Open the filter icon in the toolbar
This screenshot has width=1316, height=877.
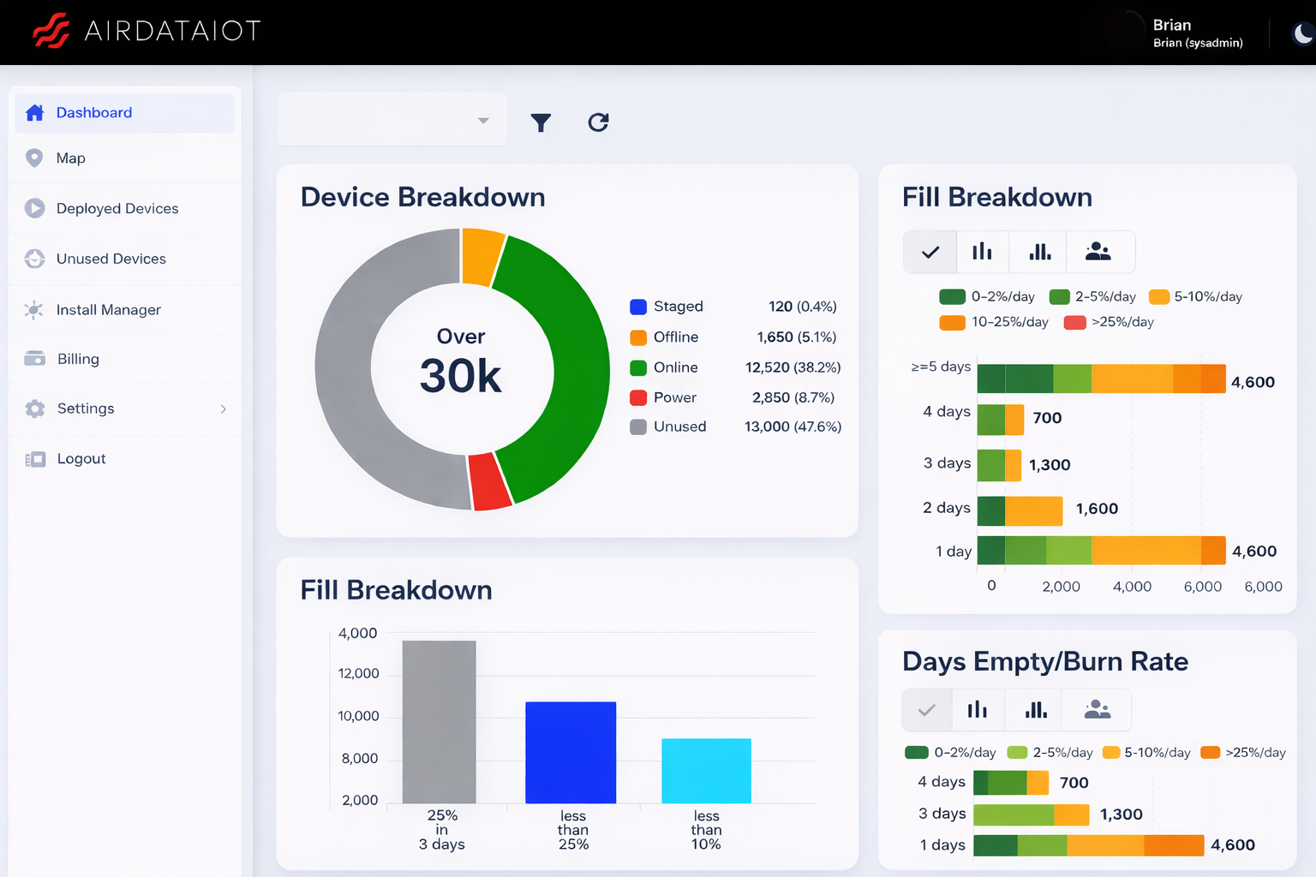pyautogui.click(x=541, y=122)
